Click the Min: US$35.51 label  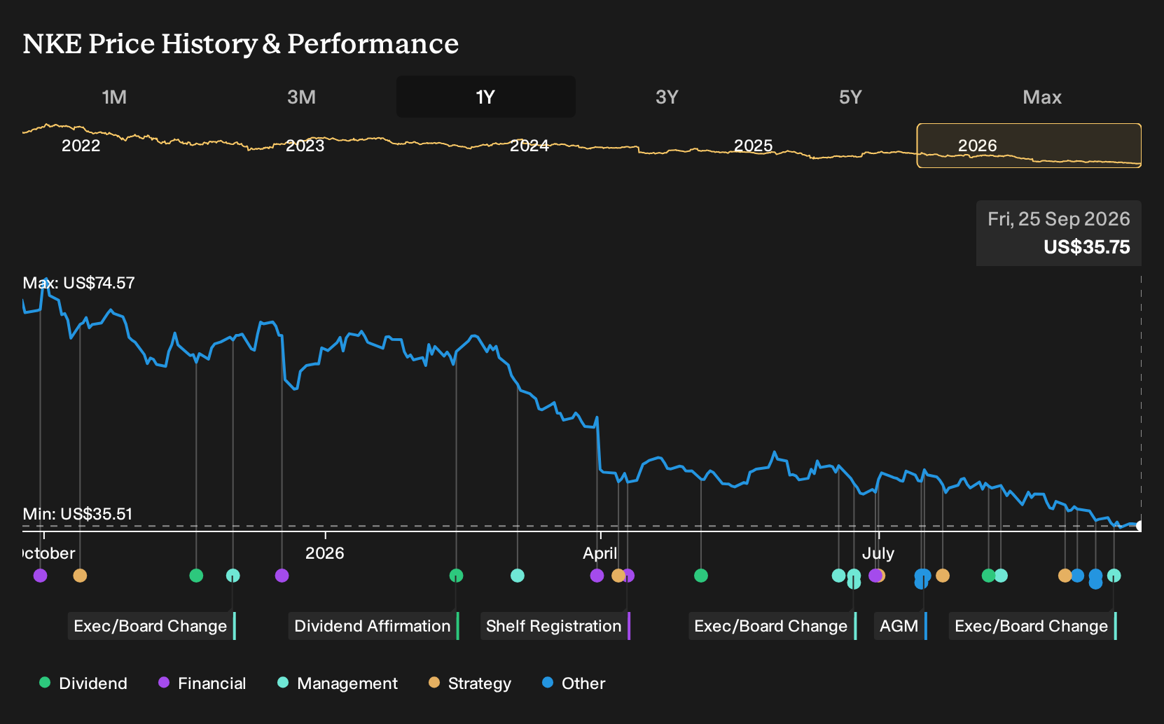[x=78, y=514]
